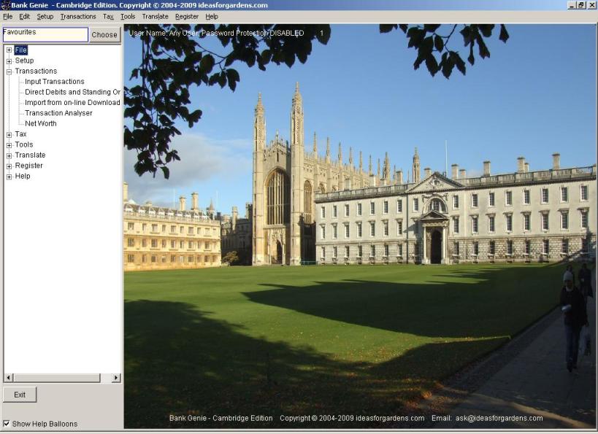Viewport: 598px width, 434px height.
Task: Collapse the Transactions tree node
Action: point(9,71)
